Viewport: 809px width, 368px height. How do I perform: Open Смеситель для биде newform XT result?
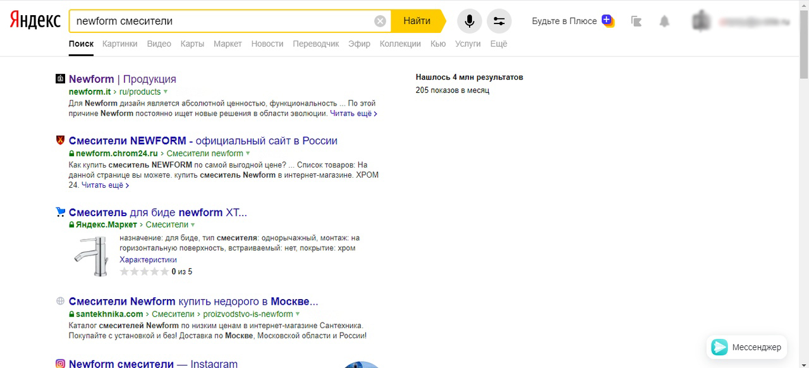click(x=158, y=212)
